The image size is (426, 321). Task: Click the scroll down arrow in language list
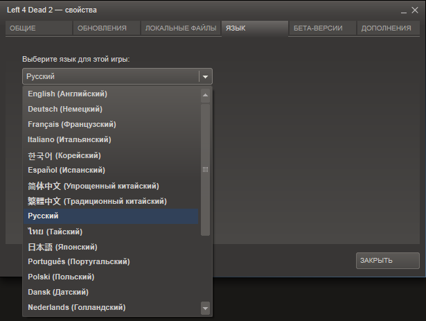(x=205, y=307)
